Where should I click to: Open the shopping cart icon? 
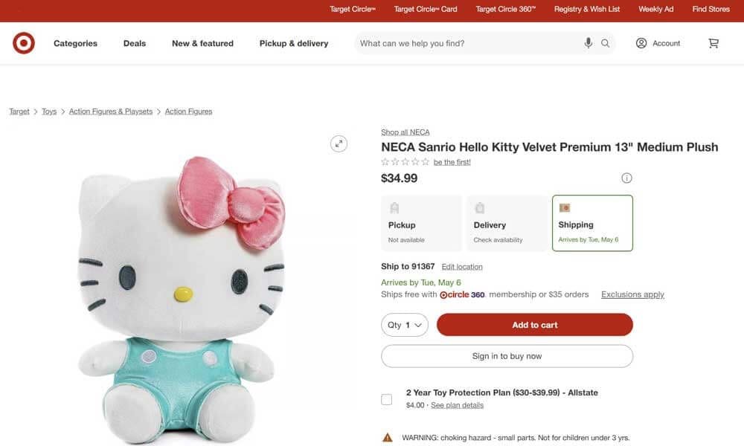[713, 42]
